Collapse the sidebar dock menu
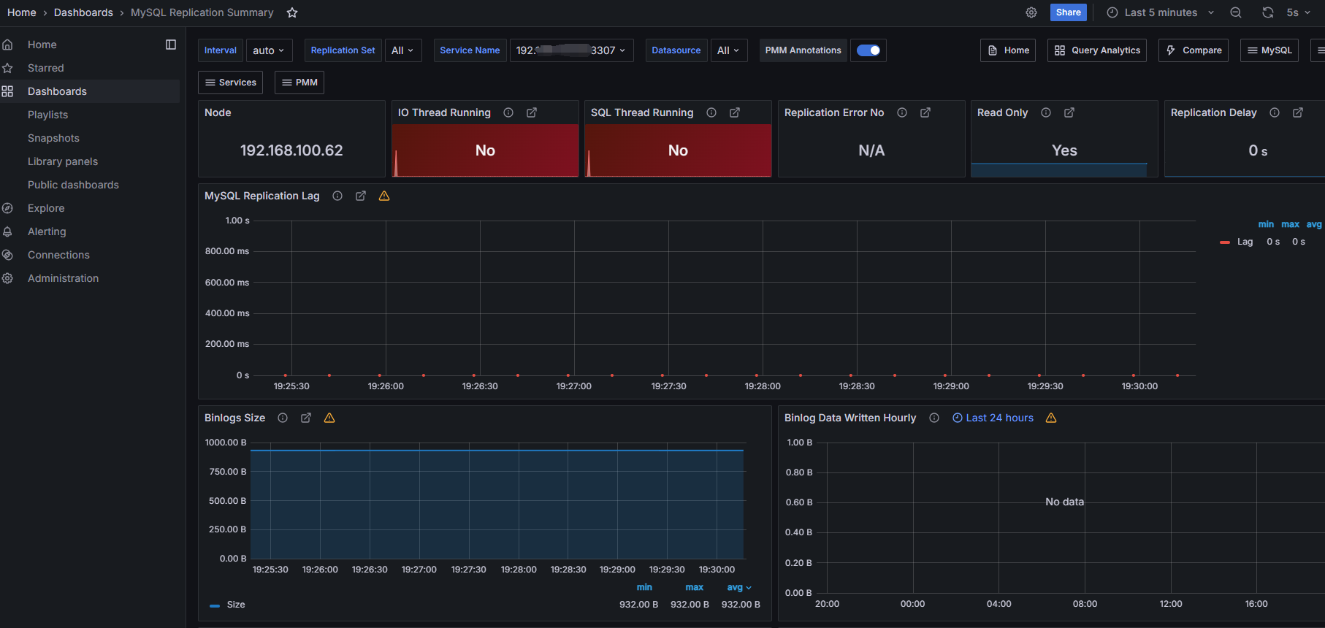This screenshot has height=628, width=1325. pyautogui.click(x=171, y=45)
